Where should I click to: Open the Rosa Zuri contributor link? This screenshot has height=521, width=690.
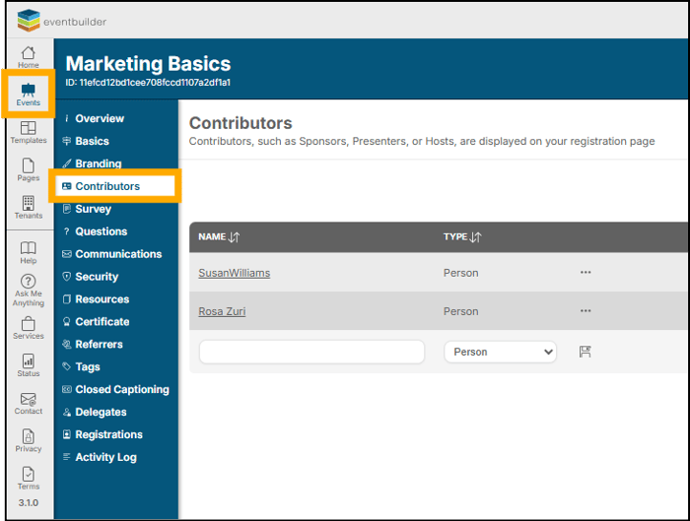(222, 311)
